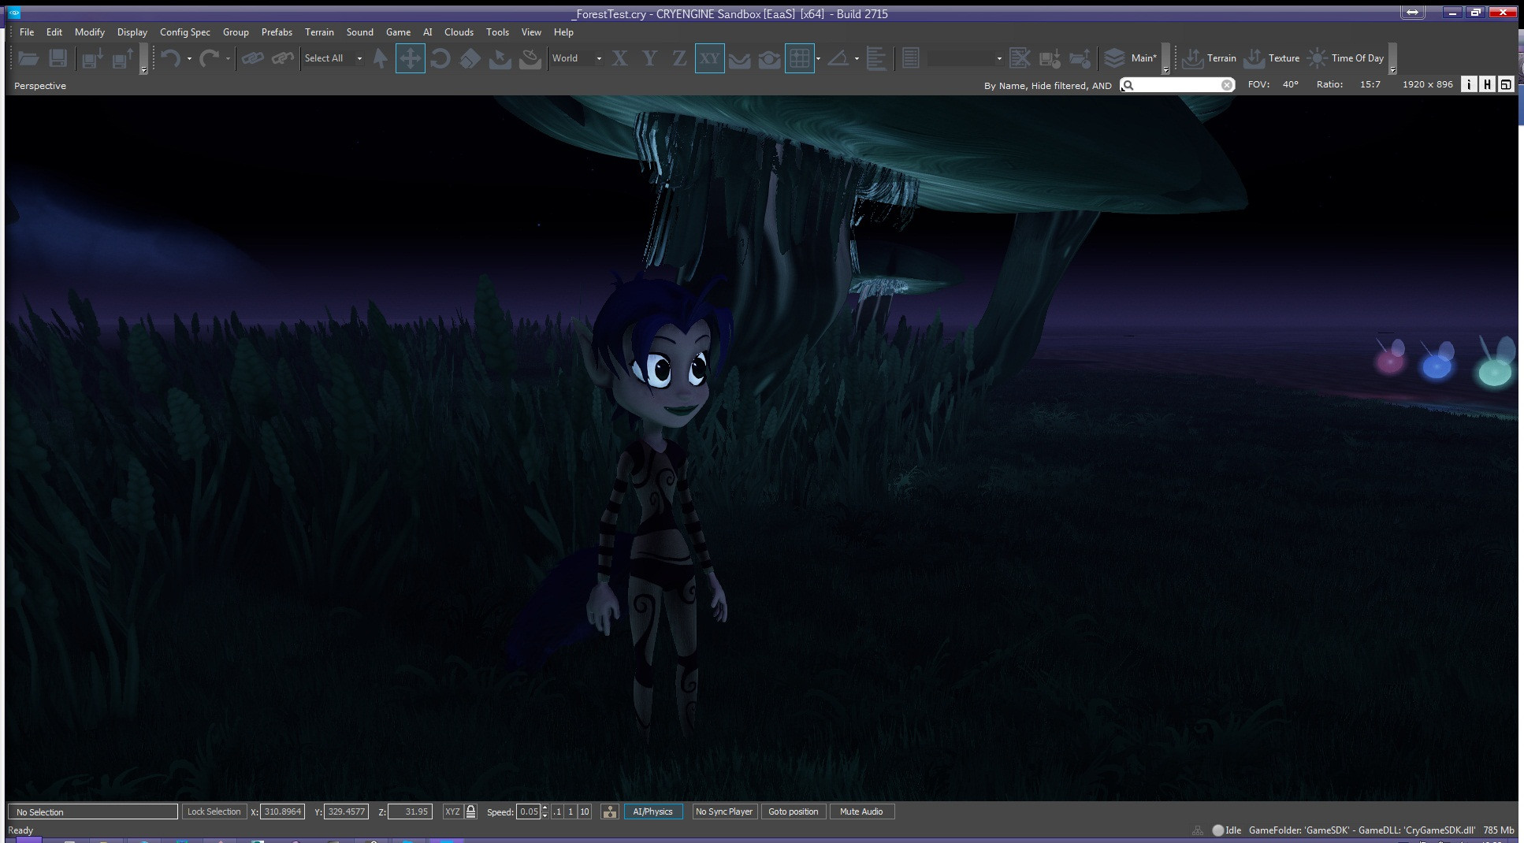1524x843 pixels.
Task: Expand the undo history dropdown arrow
Action: point(189,59)
